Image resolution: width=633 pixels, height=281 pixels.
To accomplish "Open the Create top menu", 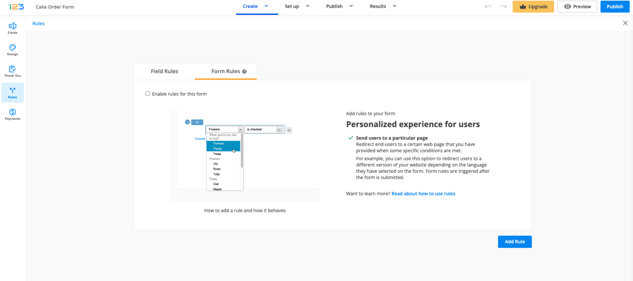I will pyautogui.click(x=250, y=6).
